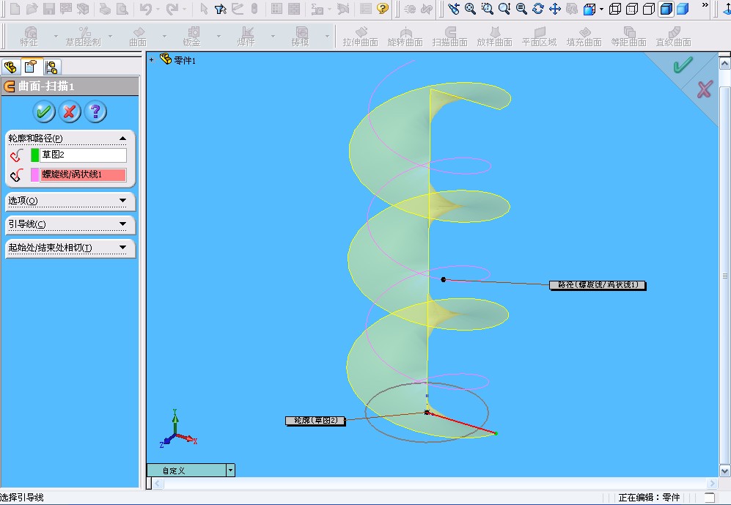Viewport: 731px width, 505px height.
Task: Click the selection filter funnel icon
Action: coord(221,9)
